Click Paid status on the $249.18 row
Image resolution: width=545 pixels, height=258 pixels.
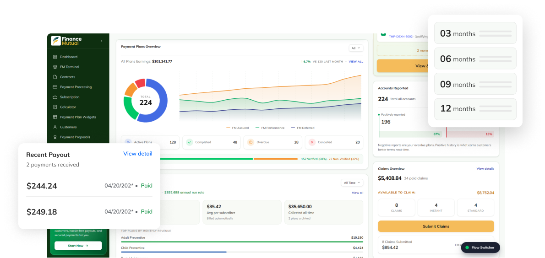tap(147, 211)
